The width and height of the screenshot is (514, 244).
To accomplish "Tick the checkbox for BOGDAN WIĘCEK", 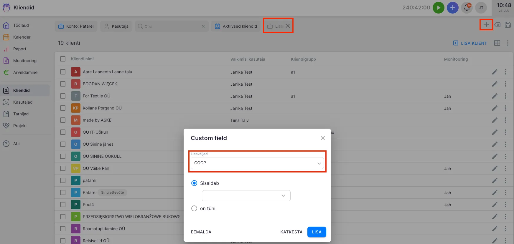I will coord(63,84).
